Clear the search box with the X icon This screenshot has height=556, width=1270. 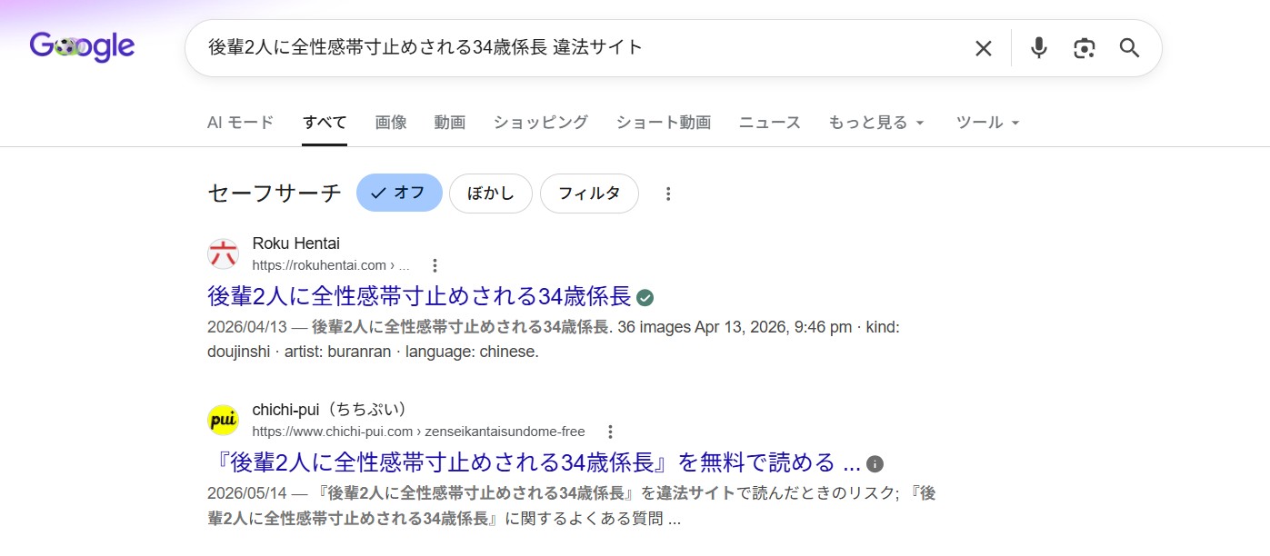click(984, 48)
